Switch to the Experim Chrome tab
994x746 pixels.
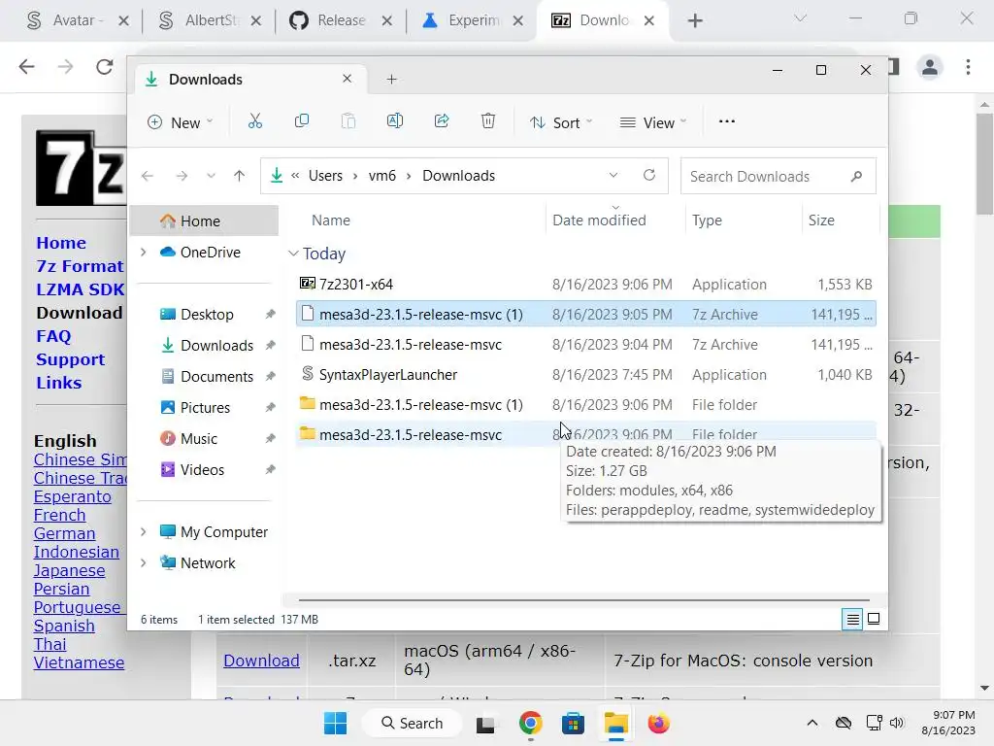click(x=473, y=21)
